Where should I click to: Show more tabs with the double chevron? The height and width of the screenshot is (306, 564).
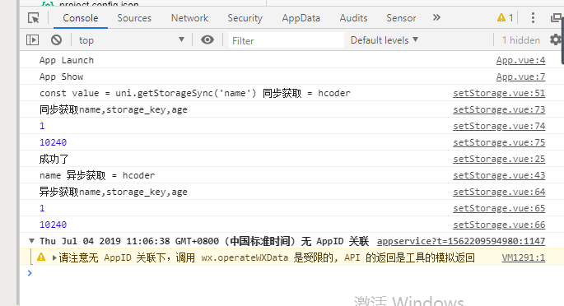click(x=436, y=17)
